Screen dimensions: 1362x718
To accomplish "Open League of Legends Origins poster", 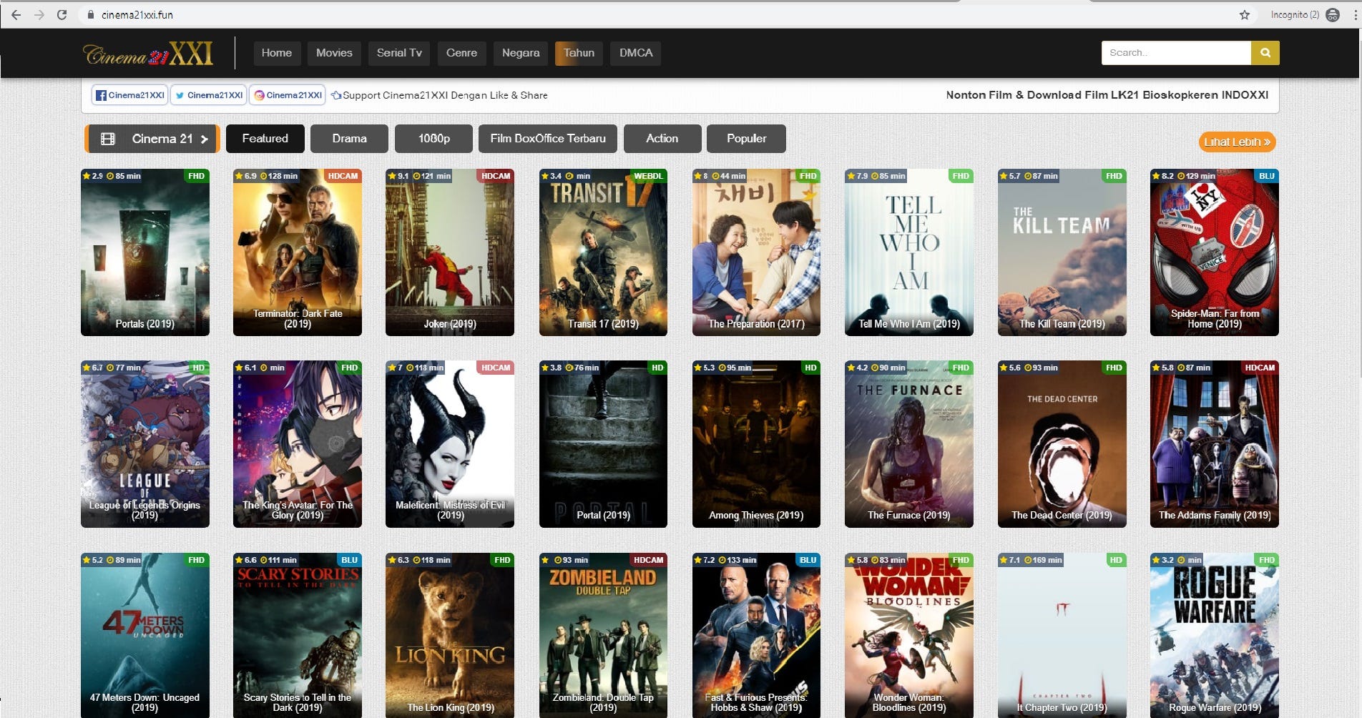I will (145, 444).
